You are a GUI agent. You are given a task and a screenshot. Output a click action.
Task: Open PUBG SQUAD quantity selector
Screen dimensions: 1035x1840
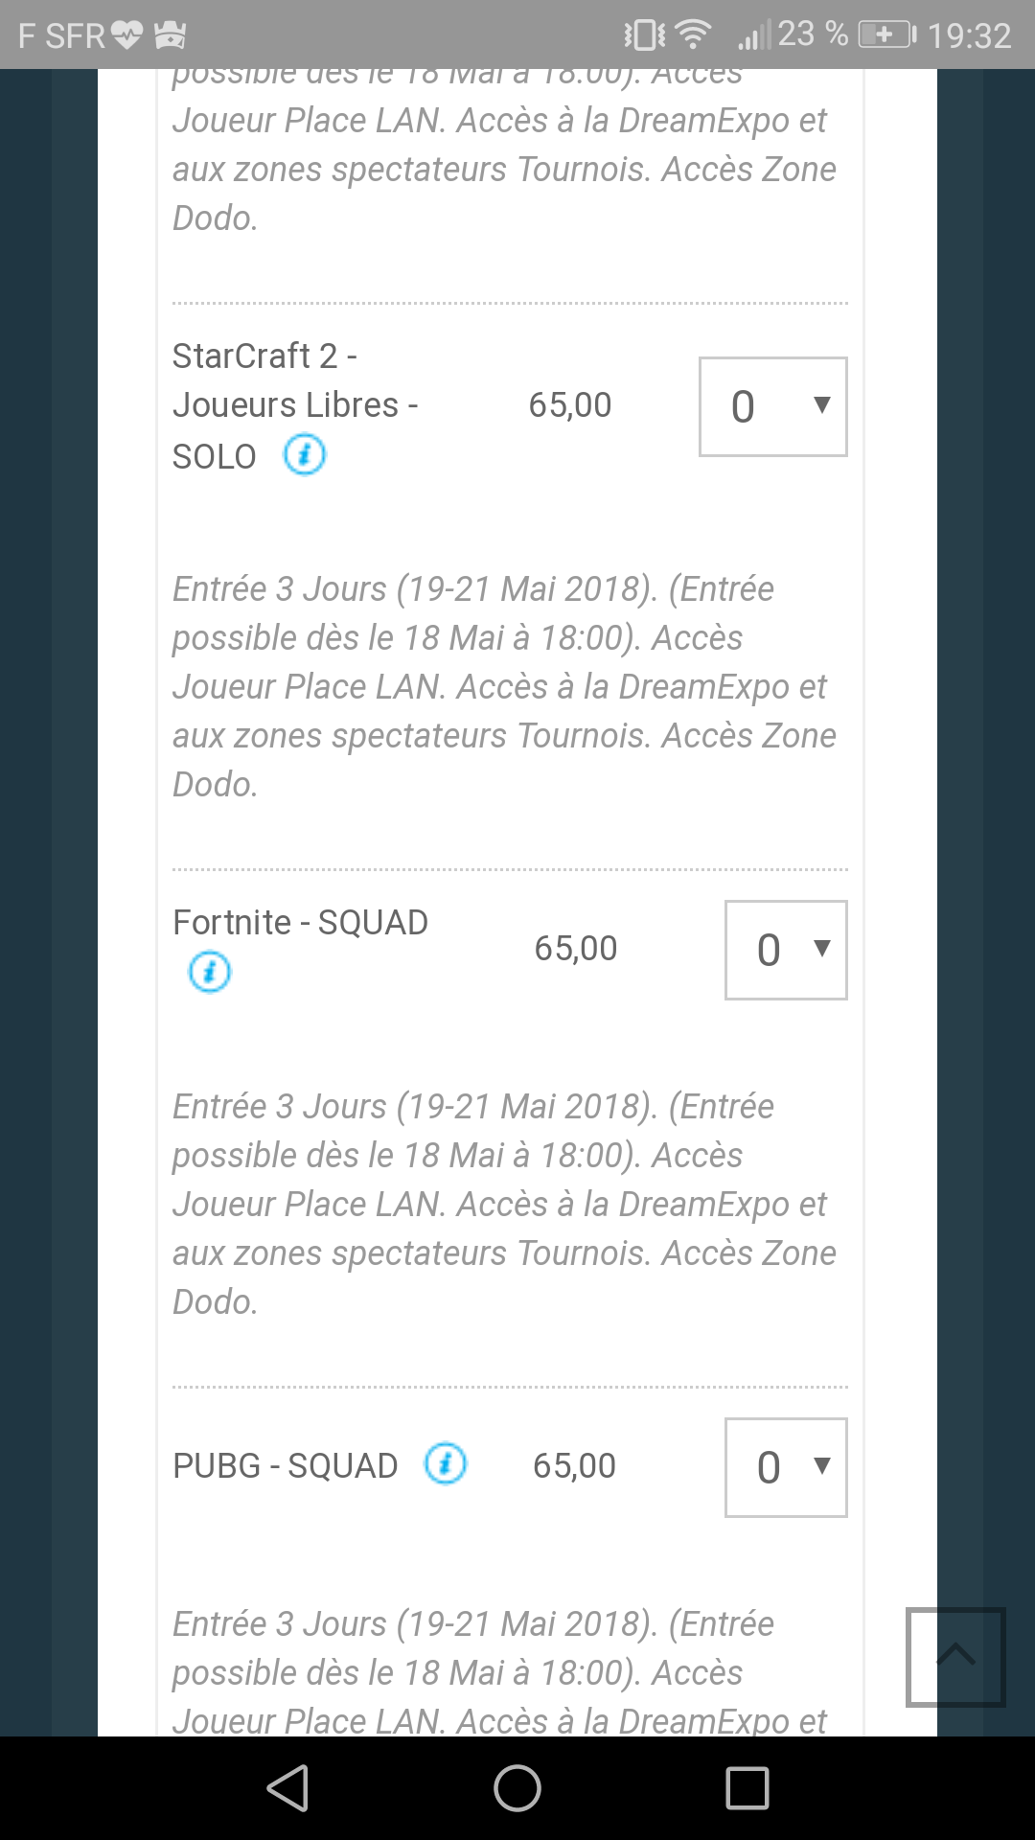point(786,1467)
